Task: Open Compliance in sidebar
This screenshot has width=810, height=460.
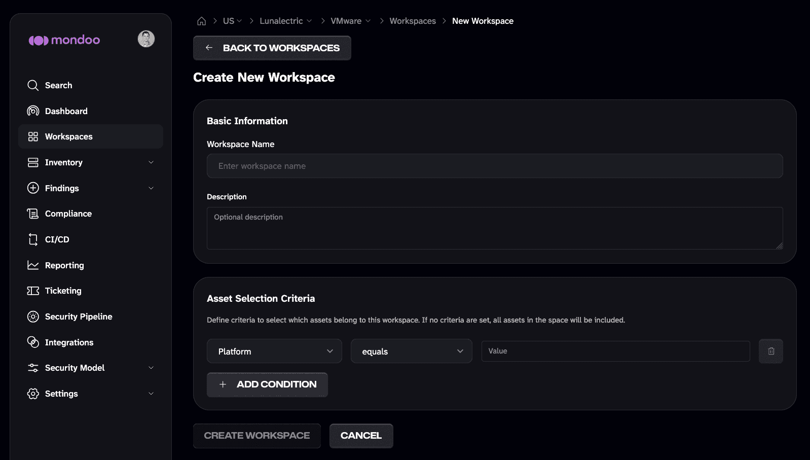Action: (90, 214)
